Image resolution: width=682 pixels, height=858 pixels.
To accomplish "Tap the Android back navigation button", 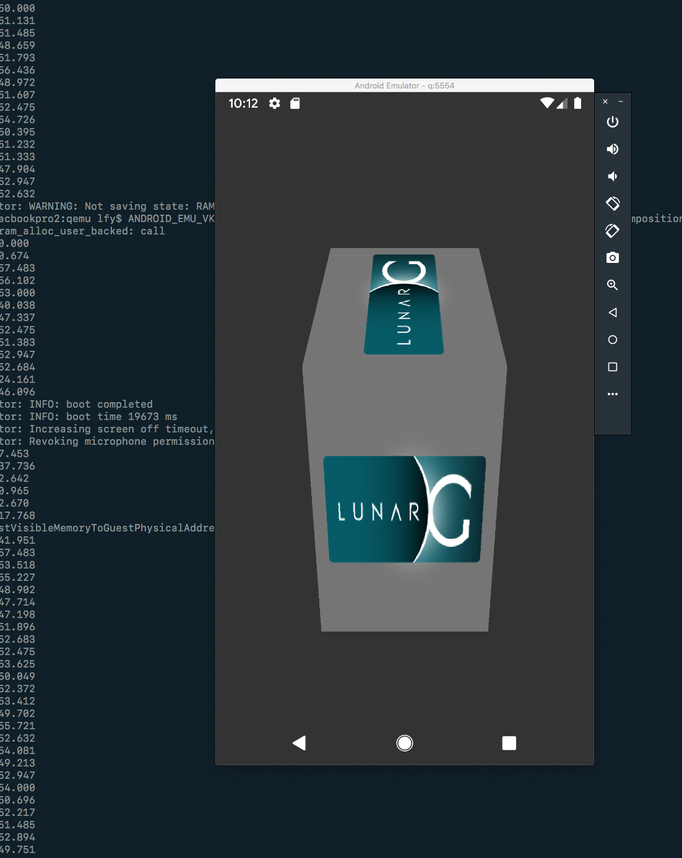I will click(x=300, y=743).
